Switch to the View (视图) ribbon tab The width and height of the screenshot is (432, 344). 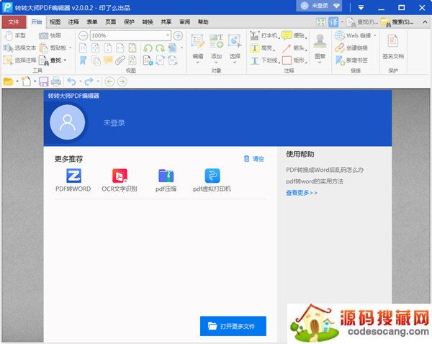tap(55, 22)
